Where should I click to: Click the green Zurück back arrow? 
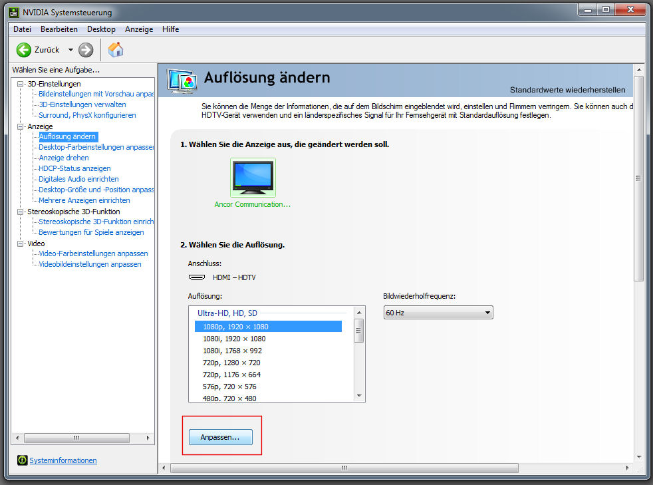pyautogui.click(x=24, y=50)
